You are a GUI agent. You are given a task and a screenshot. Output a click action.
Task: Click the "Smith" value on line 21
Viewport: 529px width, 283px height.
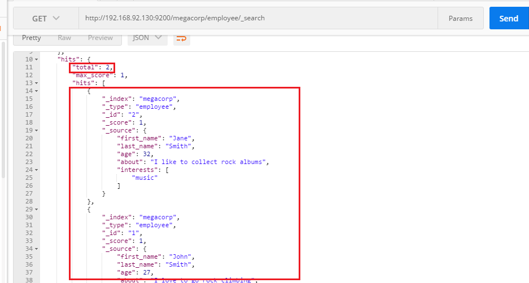pos(178,146)
